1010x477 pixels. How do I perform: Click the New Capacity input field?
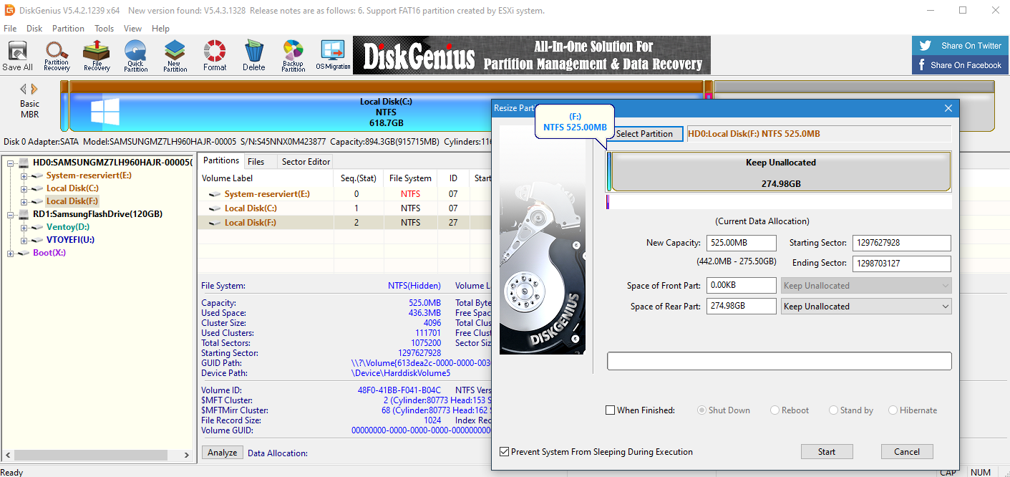pos(741,243)
